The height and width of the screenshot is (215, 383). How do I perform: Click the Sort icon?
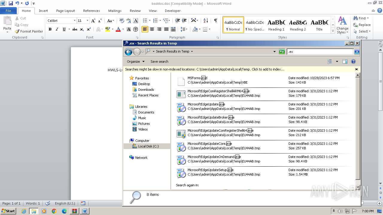(x=206, y=21)
